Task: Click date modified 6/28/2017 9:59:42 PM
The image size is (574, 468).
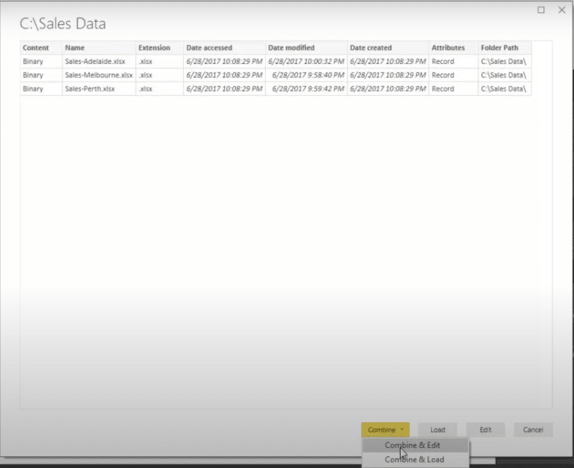Action: 306,89
